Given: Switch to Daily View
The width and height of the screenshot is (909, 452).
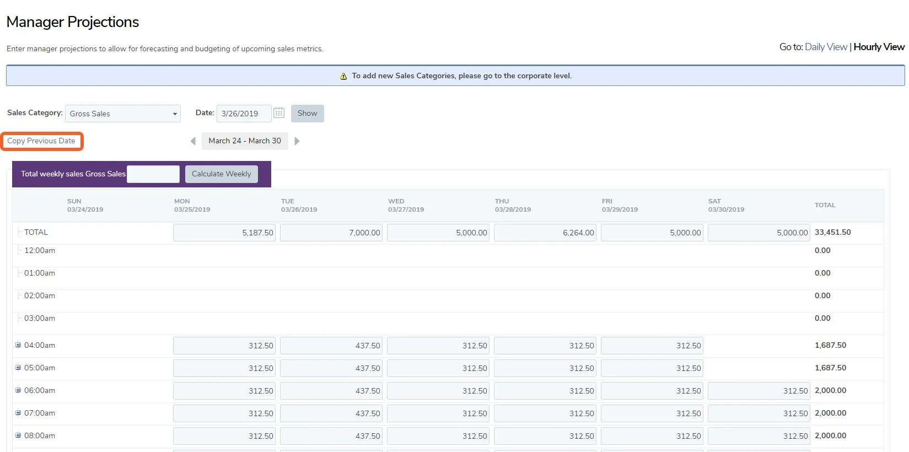Looking at the screenshot, I should coord(826,47).
